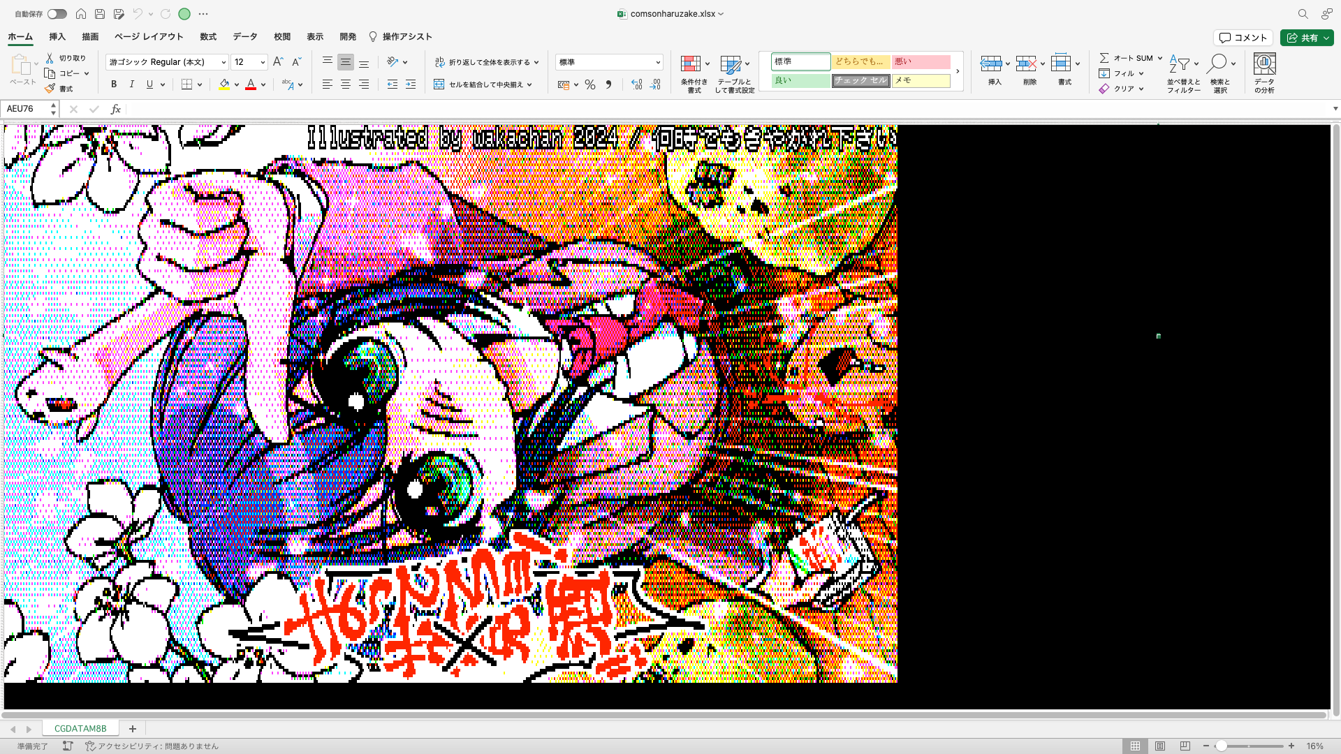Expand the cell styles gallery arrow
The height and width of the screenshot is (754, 1341).
tap(958, 71)
